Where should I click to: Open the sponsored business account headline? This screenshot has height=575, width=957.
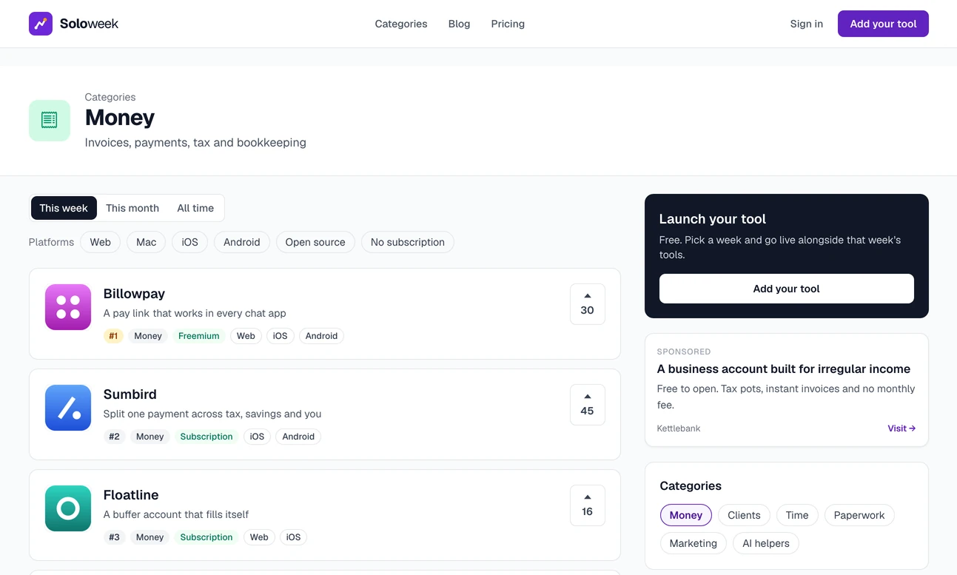click(784, 369)
